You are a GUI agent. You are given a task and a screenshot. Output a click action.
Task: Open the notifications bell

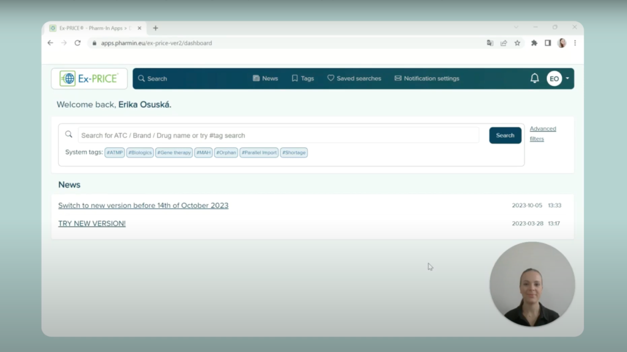coord(534,78)
